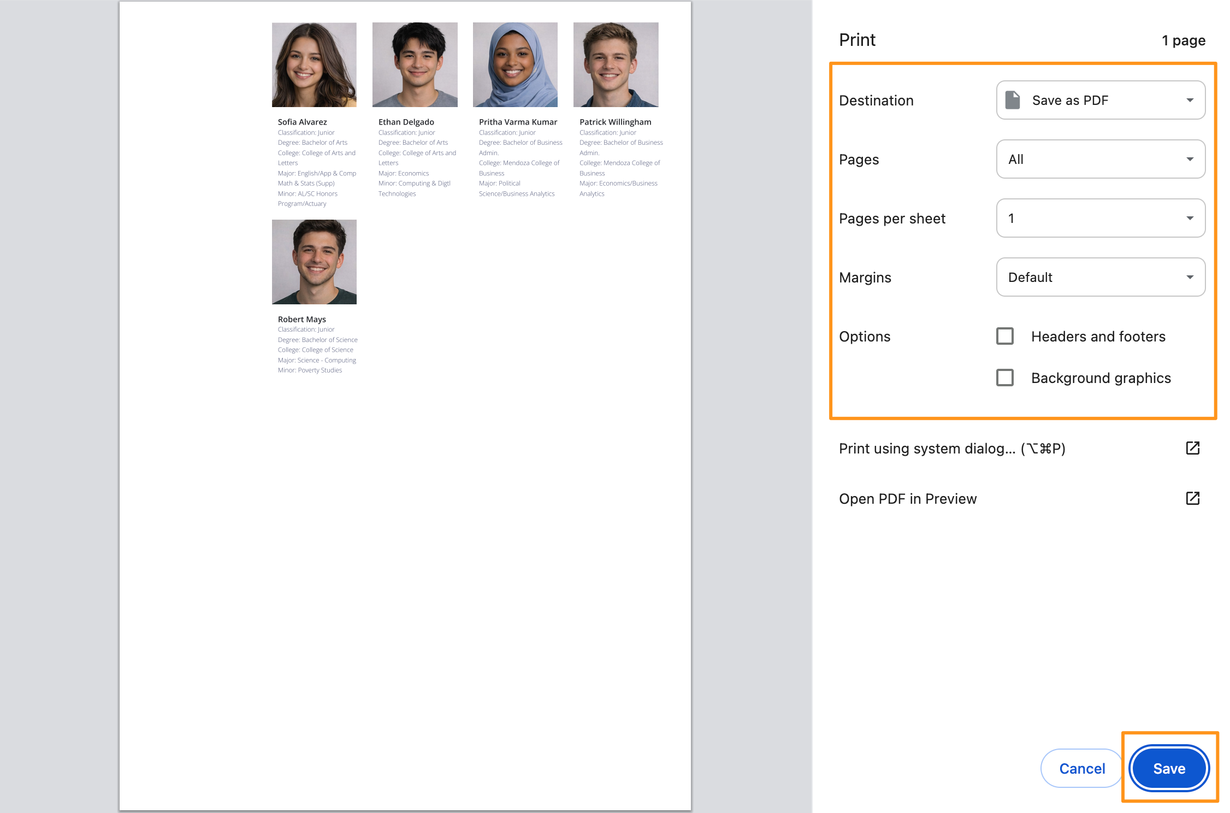Screen dimensions: 1230x813
Task: Click Sofia Alvarez's photo in preview
Action: click(314, 64)
